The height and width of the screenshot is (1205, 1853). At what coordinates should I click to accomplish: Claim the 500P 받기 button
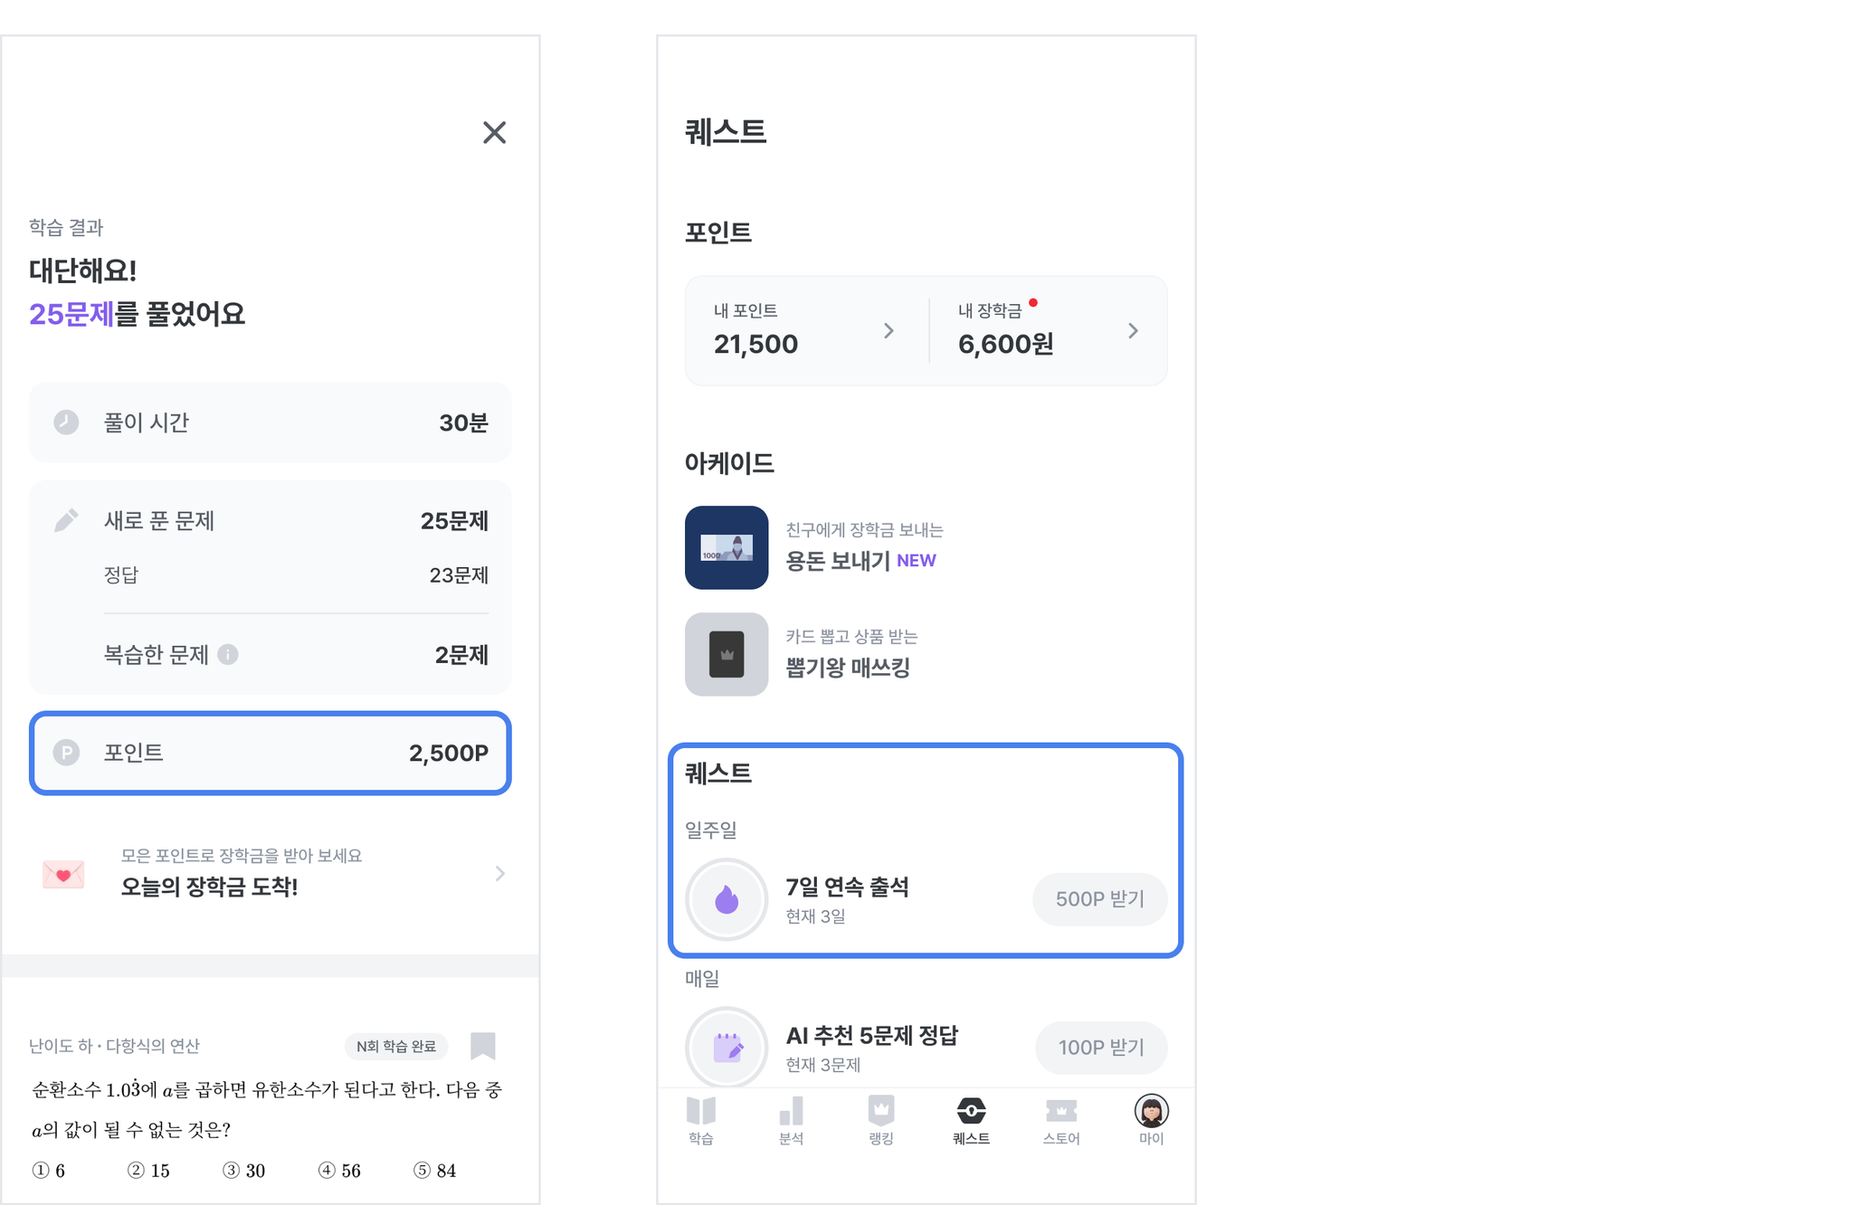(1099, 899)
